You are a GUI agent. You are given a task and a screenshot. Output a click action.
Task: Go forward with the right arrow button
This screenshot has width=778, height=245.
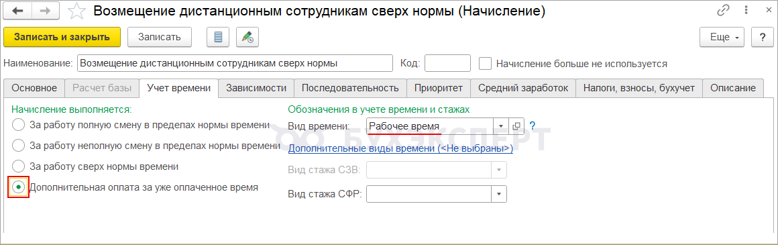click(46, 11)
